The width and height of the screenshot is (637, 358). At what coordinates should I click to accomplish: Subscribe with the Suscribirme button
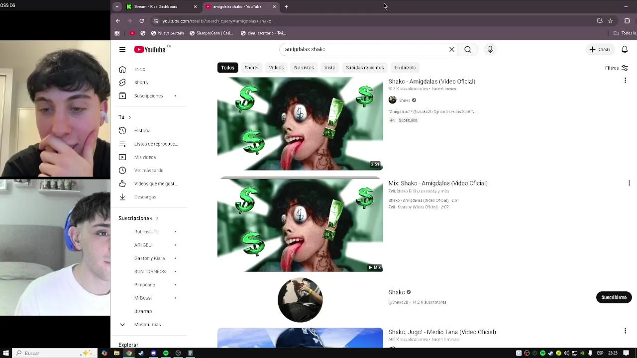[x=614, y=297]
